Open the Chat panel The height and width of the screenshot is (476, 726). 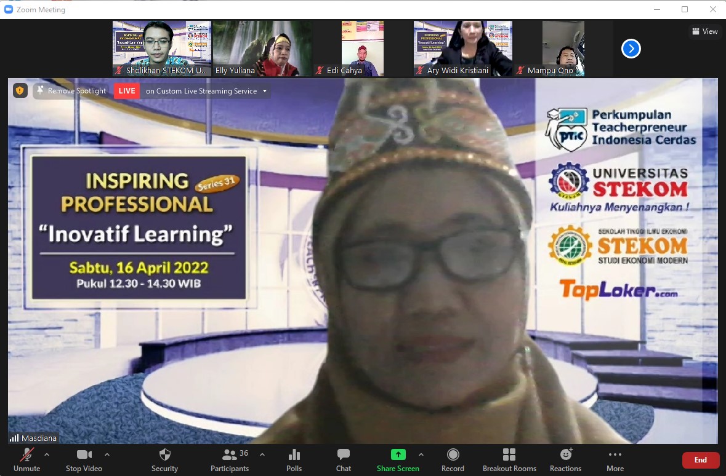pyautogui.click(x=344, y=460)
